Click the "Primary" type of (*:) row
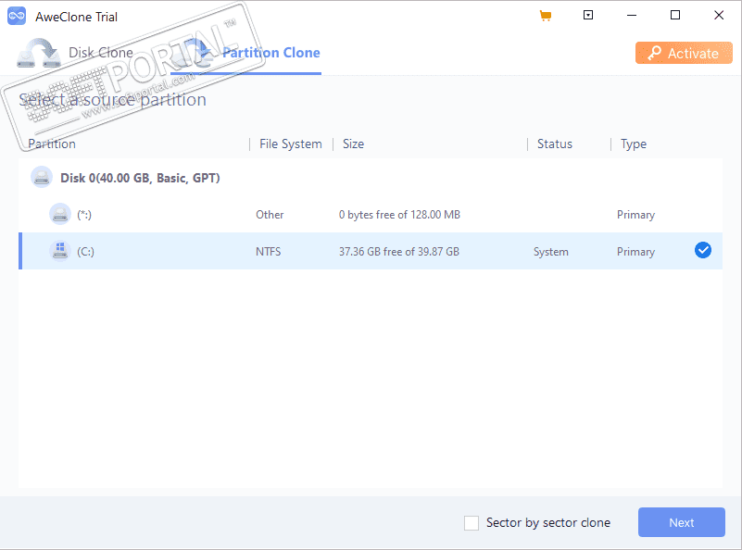Screen dimensions: 742x550 [635, 215]
